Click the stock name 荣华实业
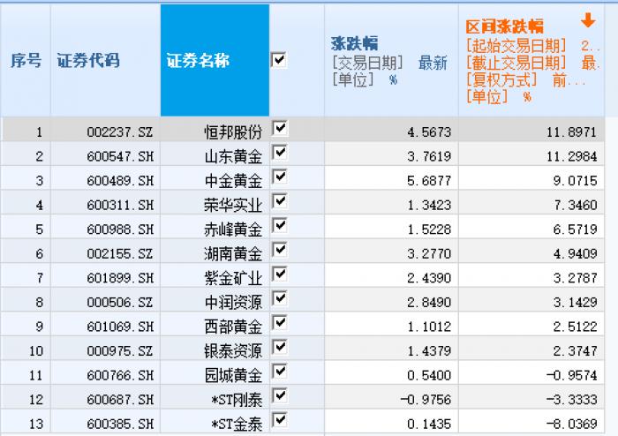 pos(233,205)
